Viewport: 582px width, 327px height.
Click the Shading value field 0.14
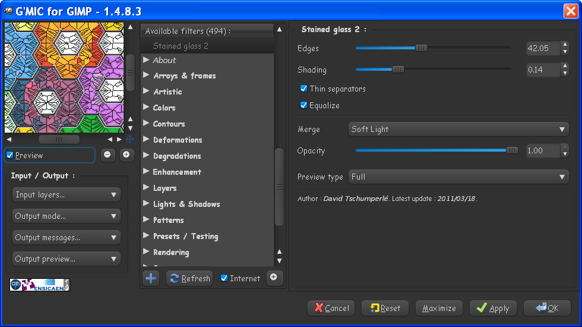click(x=543, y=70)
